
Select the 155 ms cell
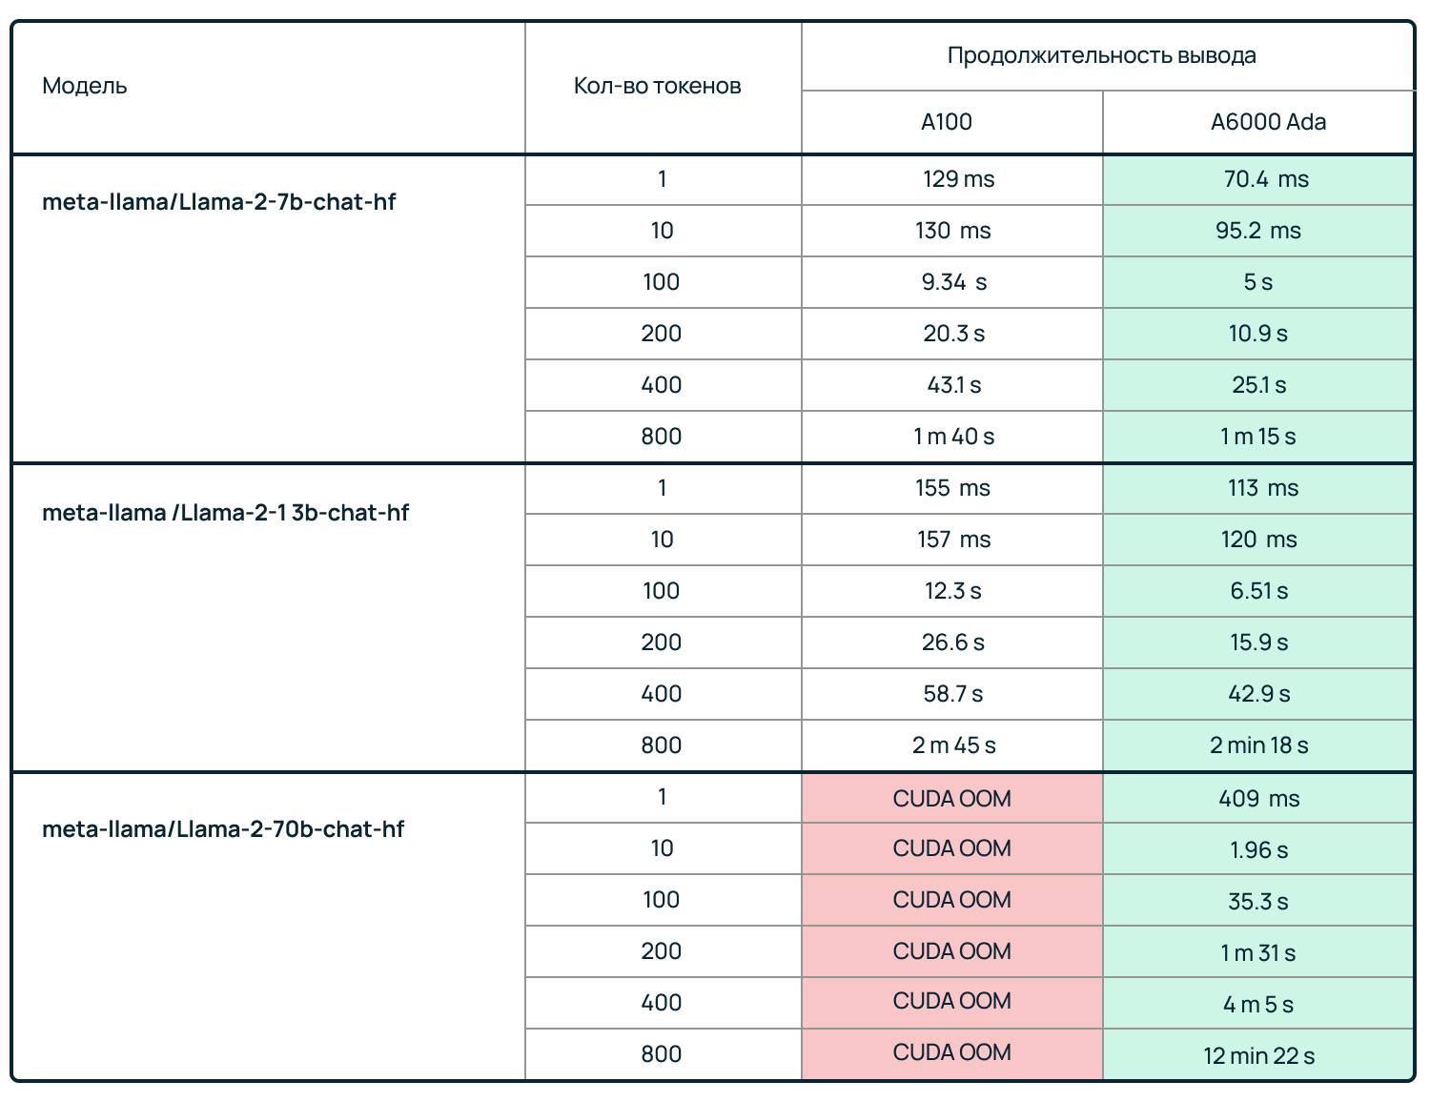(x=952, y=488)
